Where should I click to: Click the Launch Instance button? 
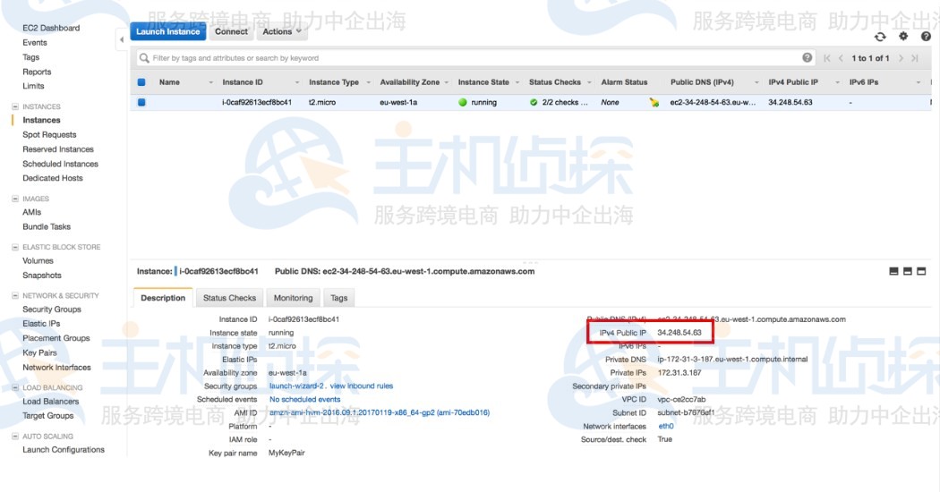coord(168,32)
